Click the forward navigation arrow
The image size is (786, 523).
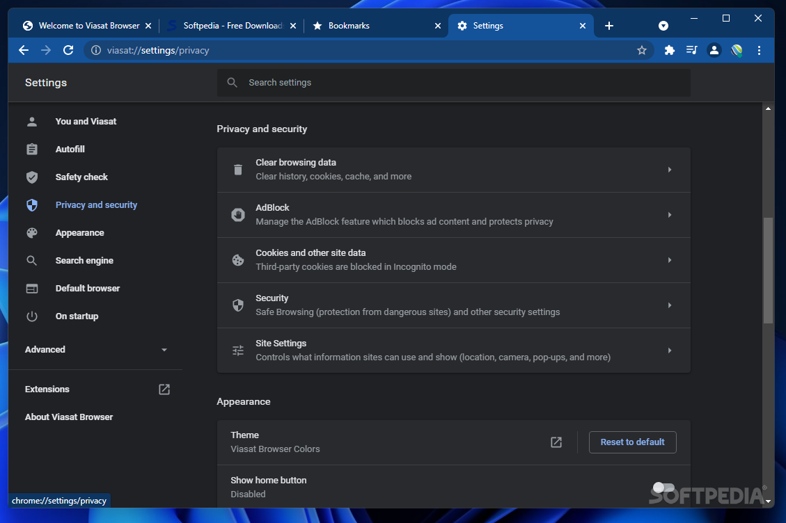point(46,50)
